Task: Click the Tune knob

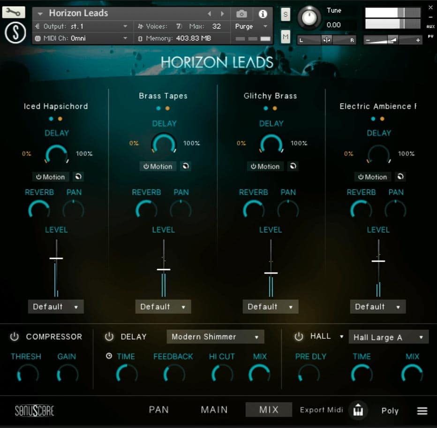Action: (x=309, y=18)
